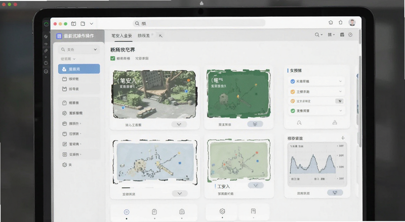The width and height of the screenshot is (405, 222).
Task: Open the calendar icon beside the traffic lights
Action: click(73, 24)
